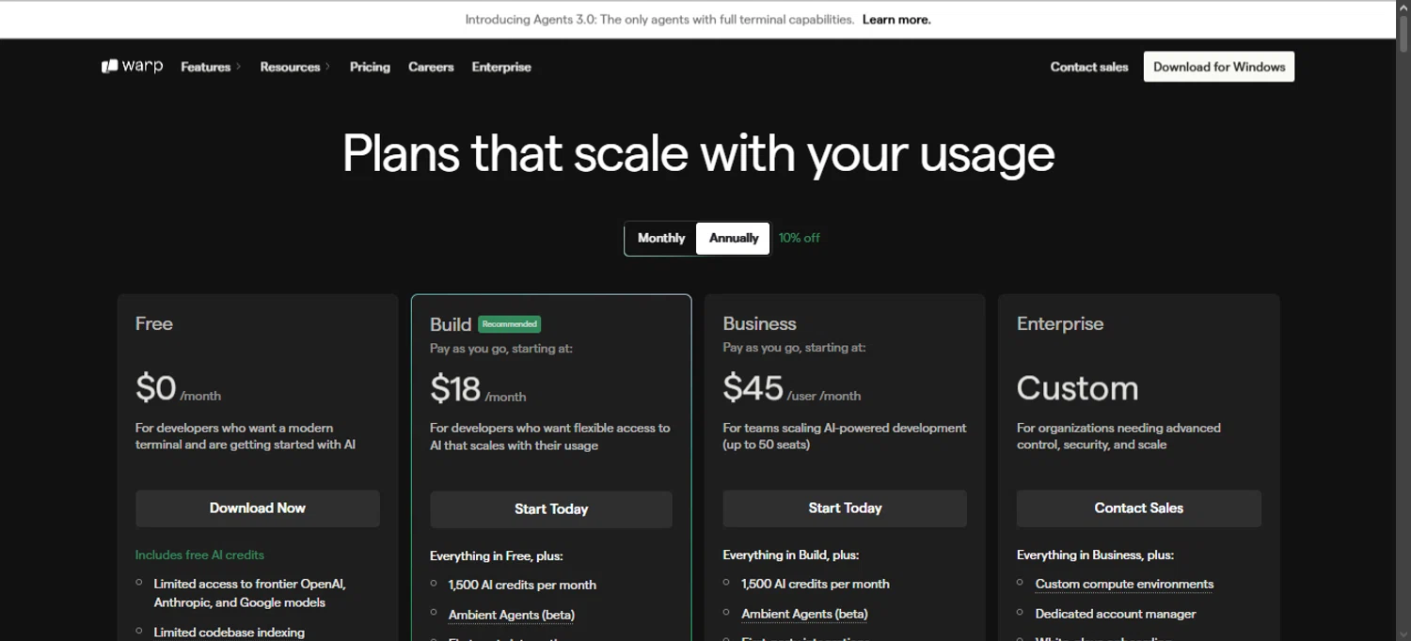Click 1,500 AI credits per month in Business plan

(816, 584)
